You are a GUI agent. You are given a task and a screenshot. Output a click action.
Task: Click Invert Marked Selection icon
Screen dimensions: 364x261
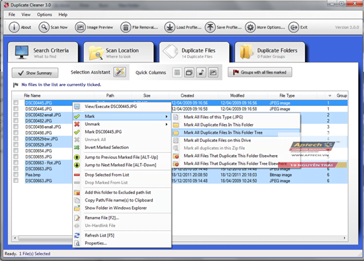click(x=77, y=147)
